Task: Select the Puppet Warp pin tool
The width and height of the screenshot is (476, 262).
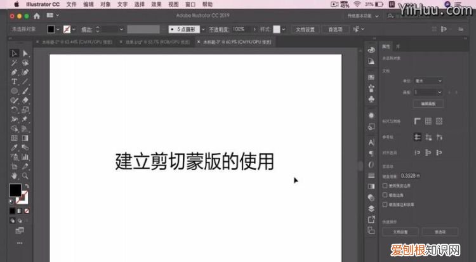Action: click(x=25, y=119)
